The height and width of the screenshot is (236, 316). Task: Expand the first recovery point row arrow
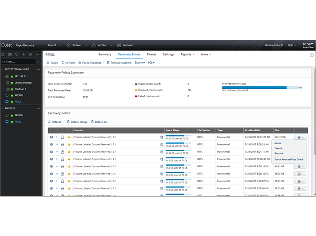[57, 137]
